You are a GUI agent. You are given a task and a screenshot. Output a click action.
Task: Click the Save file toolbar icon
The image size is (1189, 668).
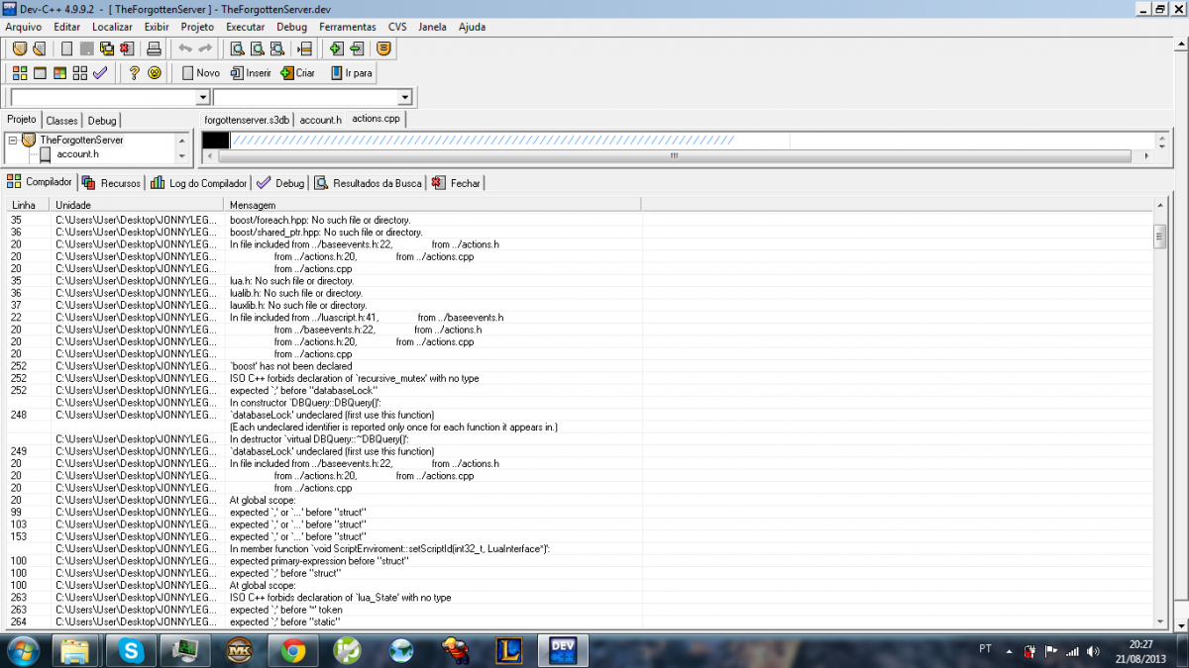pos(86,48)
